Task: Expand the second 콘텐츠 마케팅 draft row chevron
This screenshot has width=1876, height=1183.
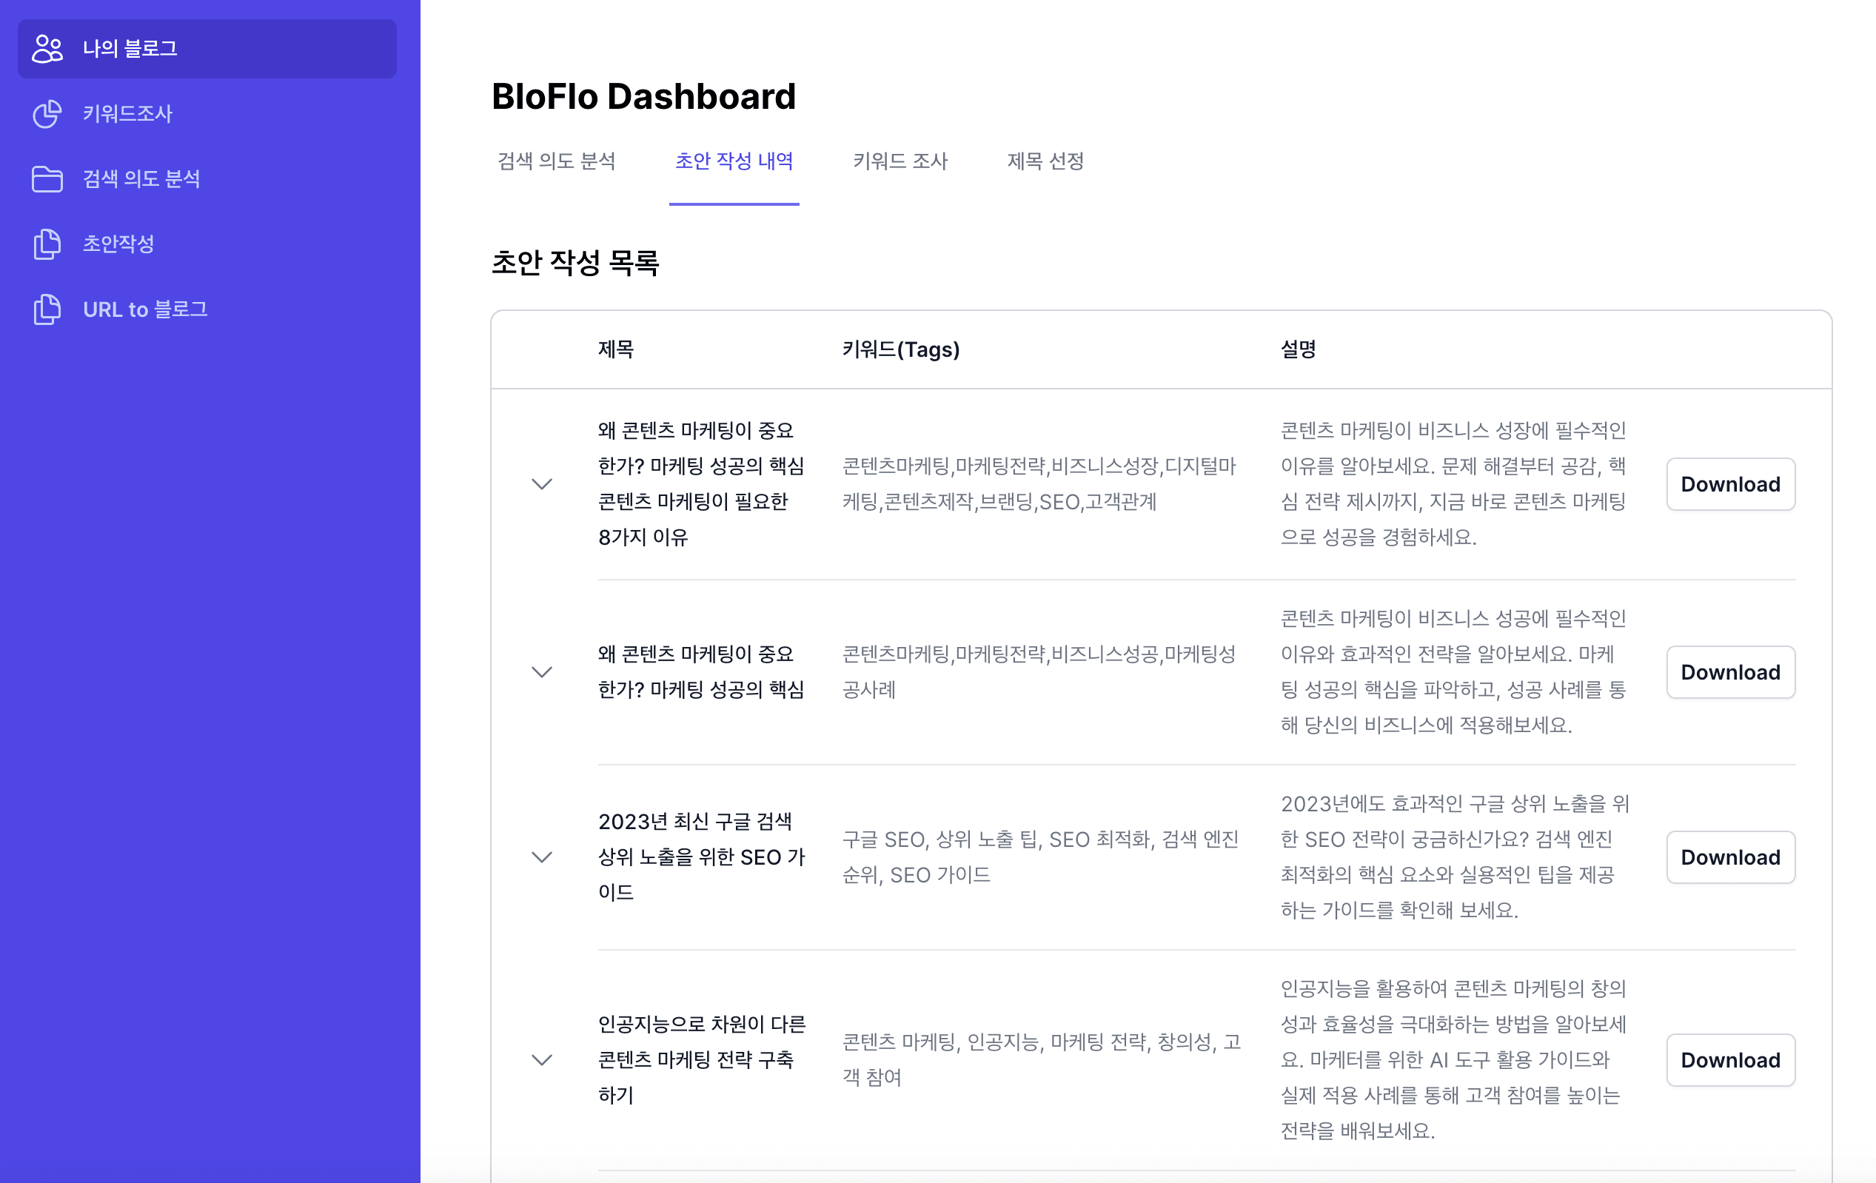Action: 541,671
